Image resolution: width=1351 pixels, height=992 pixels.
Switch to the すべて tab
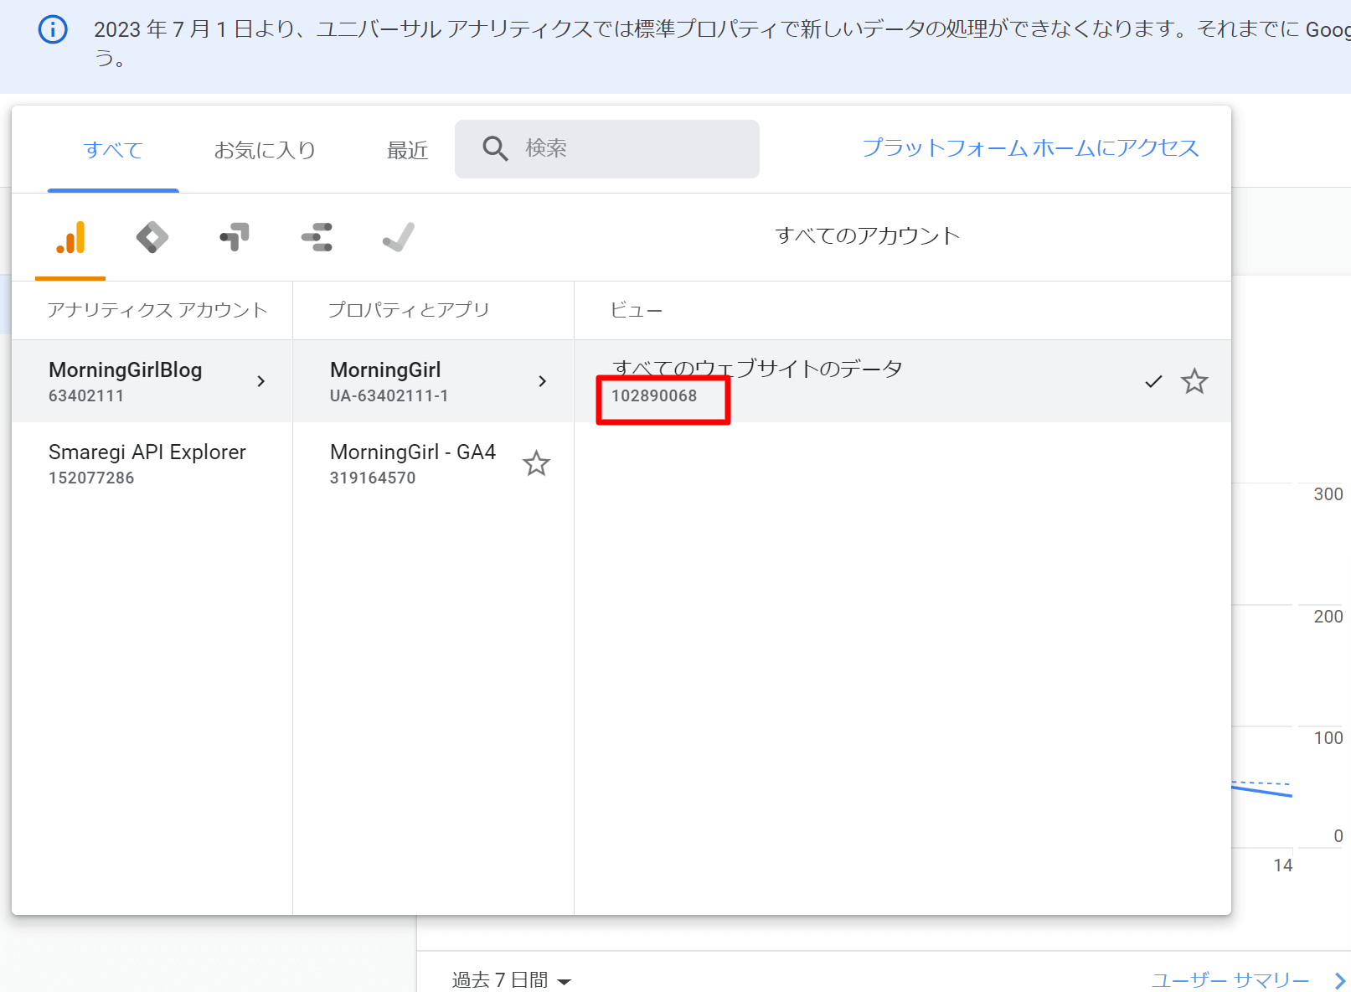[x=113, y=150]
